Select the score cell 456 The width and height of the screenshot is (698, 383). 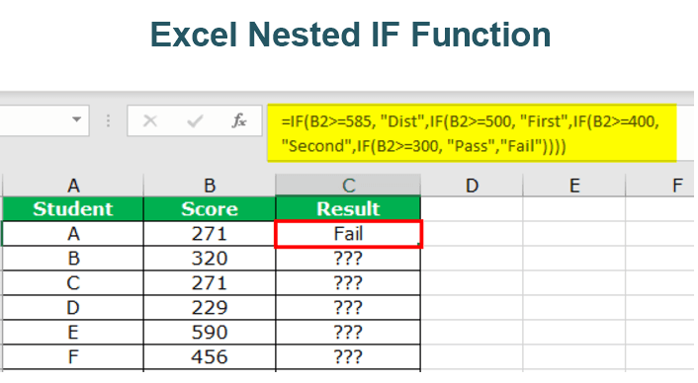(x=210, y=356)
